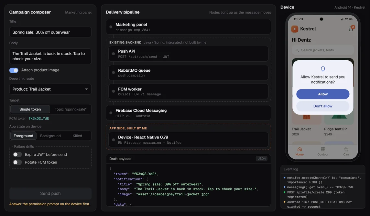Select the Push API pipeline node
The height and width of the screenshot is (216, 370).
(188, 54)
